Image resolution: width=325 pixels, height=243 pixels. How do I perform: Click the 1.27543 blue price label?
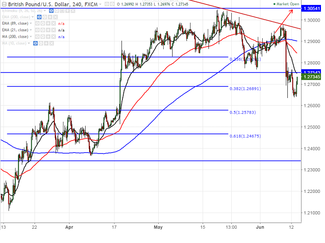coord(312,72)
